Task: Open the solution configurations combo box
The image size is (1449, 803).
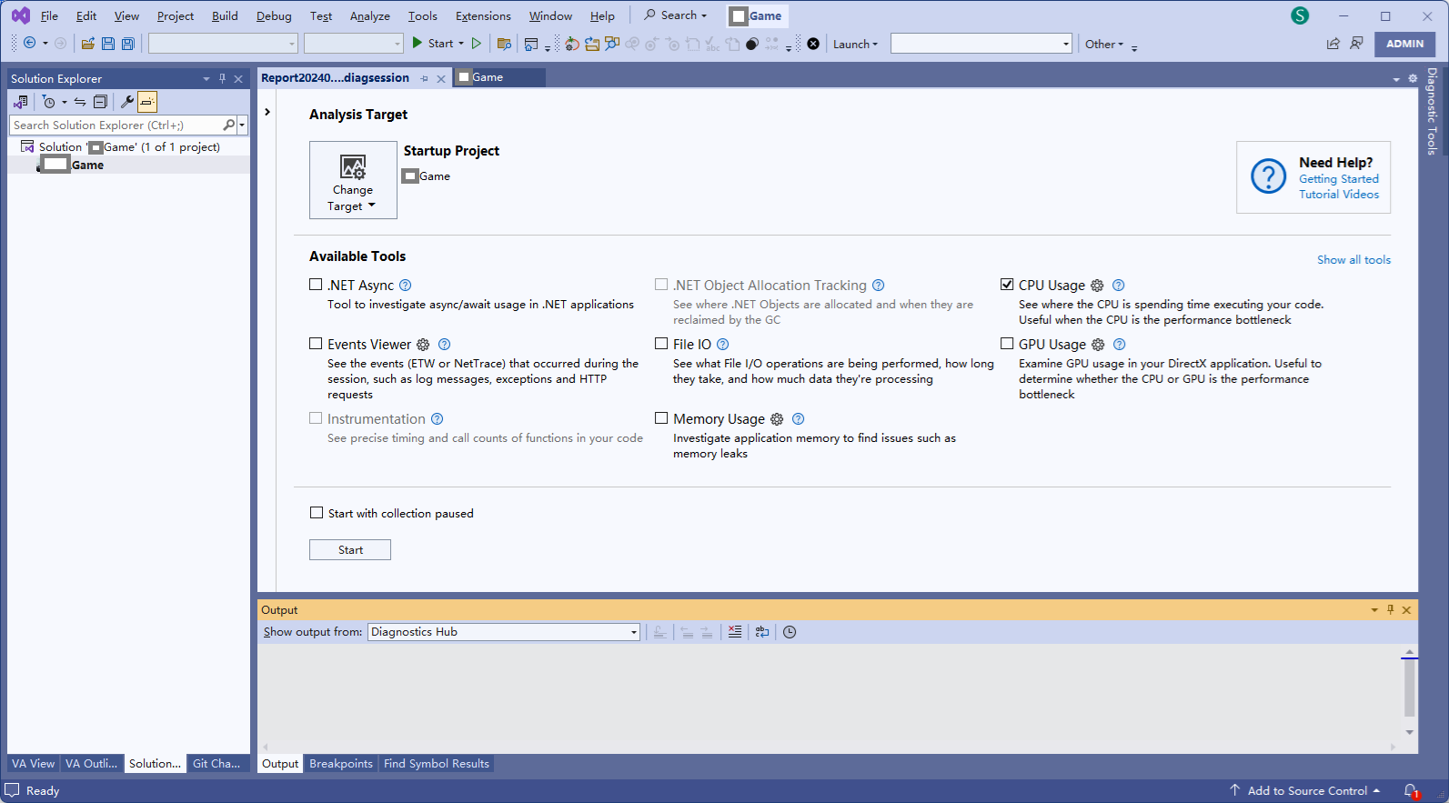Action: [223, 44]
